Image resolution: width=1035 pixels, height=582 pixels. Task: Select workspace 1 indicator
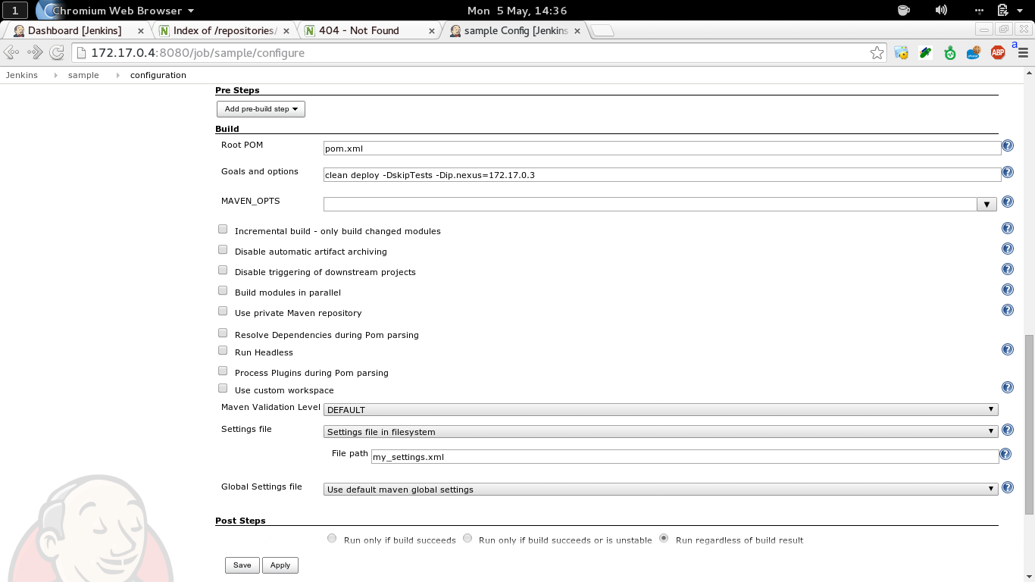pyautogui.click(x=15, y=11)
